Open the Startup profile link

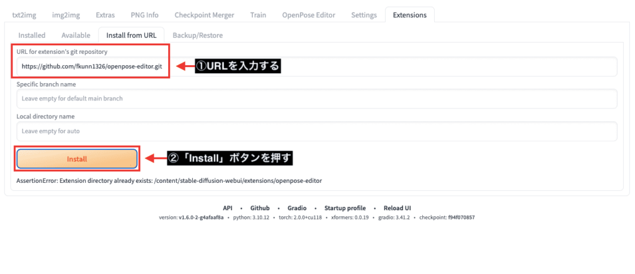point(345,208)
